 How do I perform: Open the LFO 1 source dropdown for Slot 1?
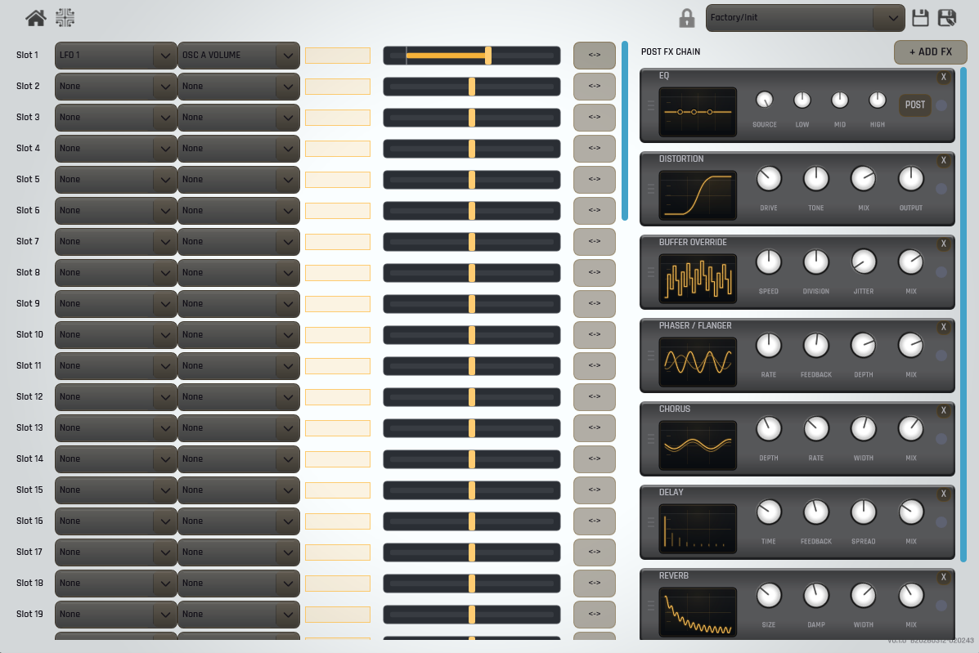pos(115,55)
